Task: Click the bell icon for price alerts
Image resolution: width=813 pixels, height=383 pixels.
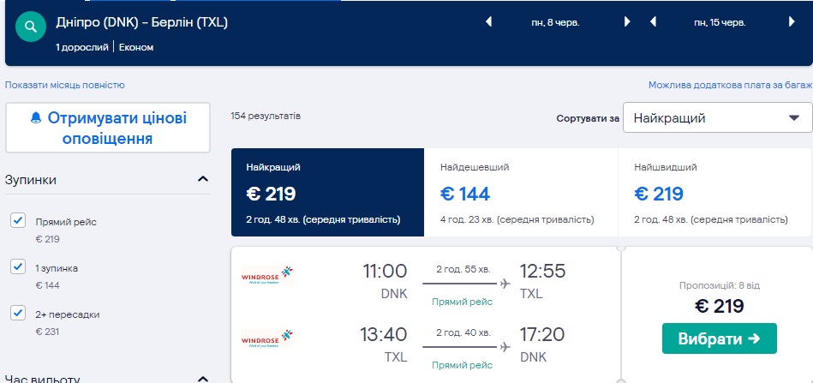Action: click(36, 117)
